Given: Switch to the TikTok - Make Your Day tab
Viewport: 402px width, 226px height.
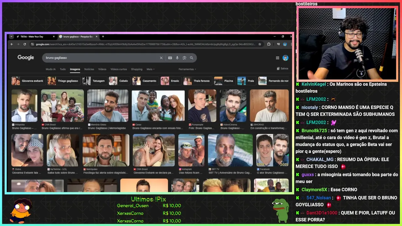Looking at the screenshot, I should click(x=35, y=36).
